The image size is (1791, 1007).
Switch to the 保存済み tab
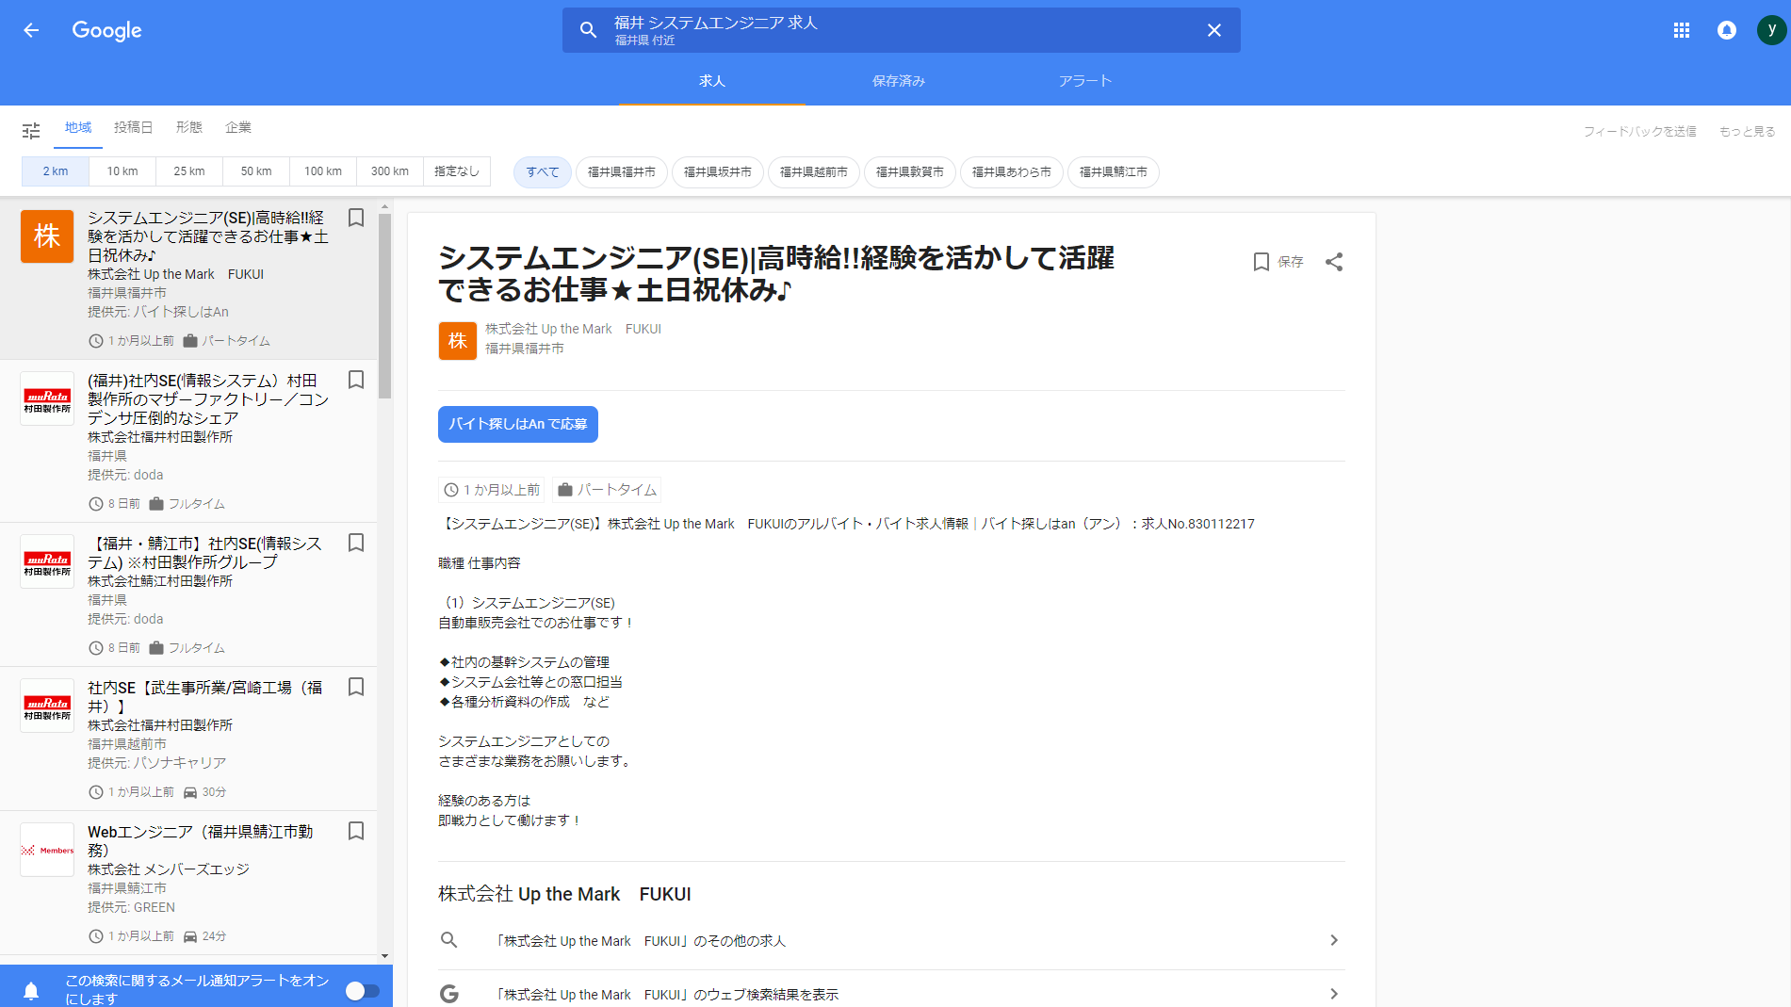(x=899, y=81)
